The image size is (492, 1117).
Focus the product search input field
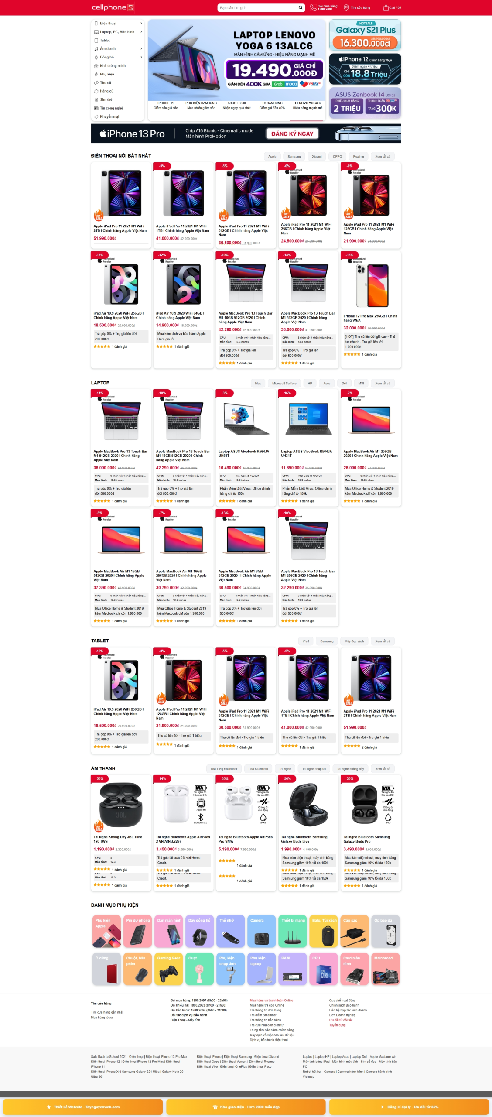[x=257, y=7]
